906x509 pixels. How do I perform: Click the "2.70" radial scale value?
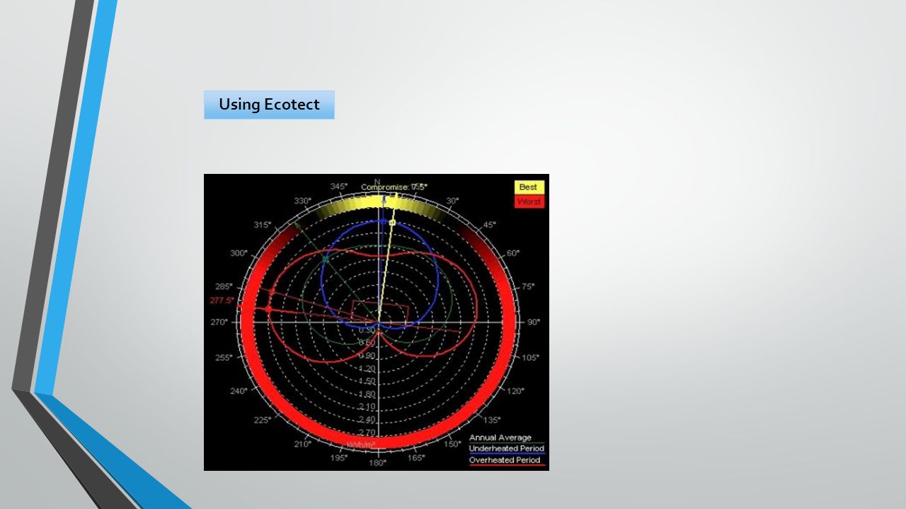[367, 432]
